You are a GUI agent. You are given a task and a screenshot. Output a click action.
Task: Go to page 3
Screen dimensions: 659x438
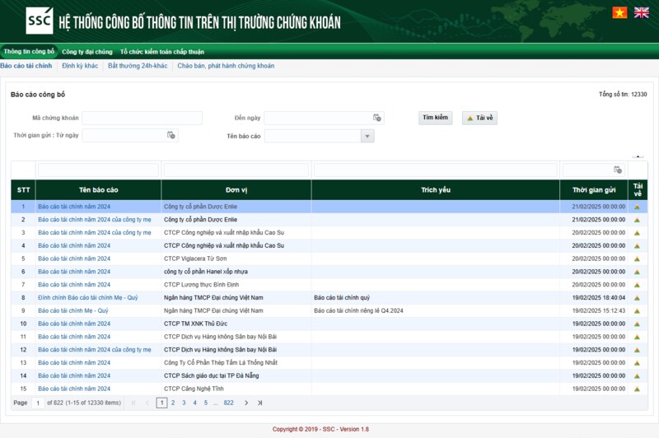[x=184, y=403]
